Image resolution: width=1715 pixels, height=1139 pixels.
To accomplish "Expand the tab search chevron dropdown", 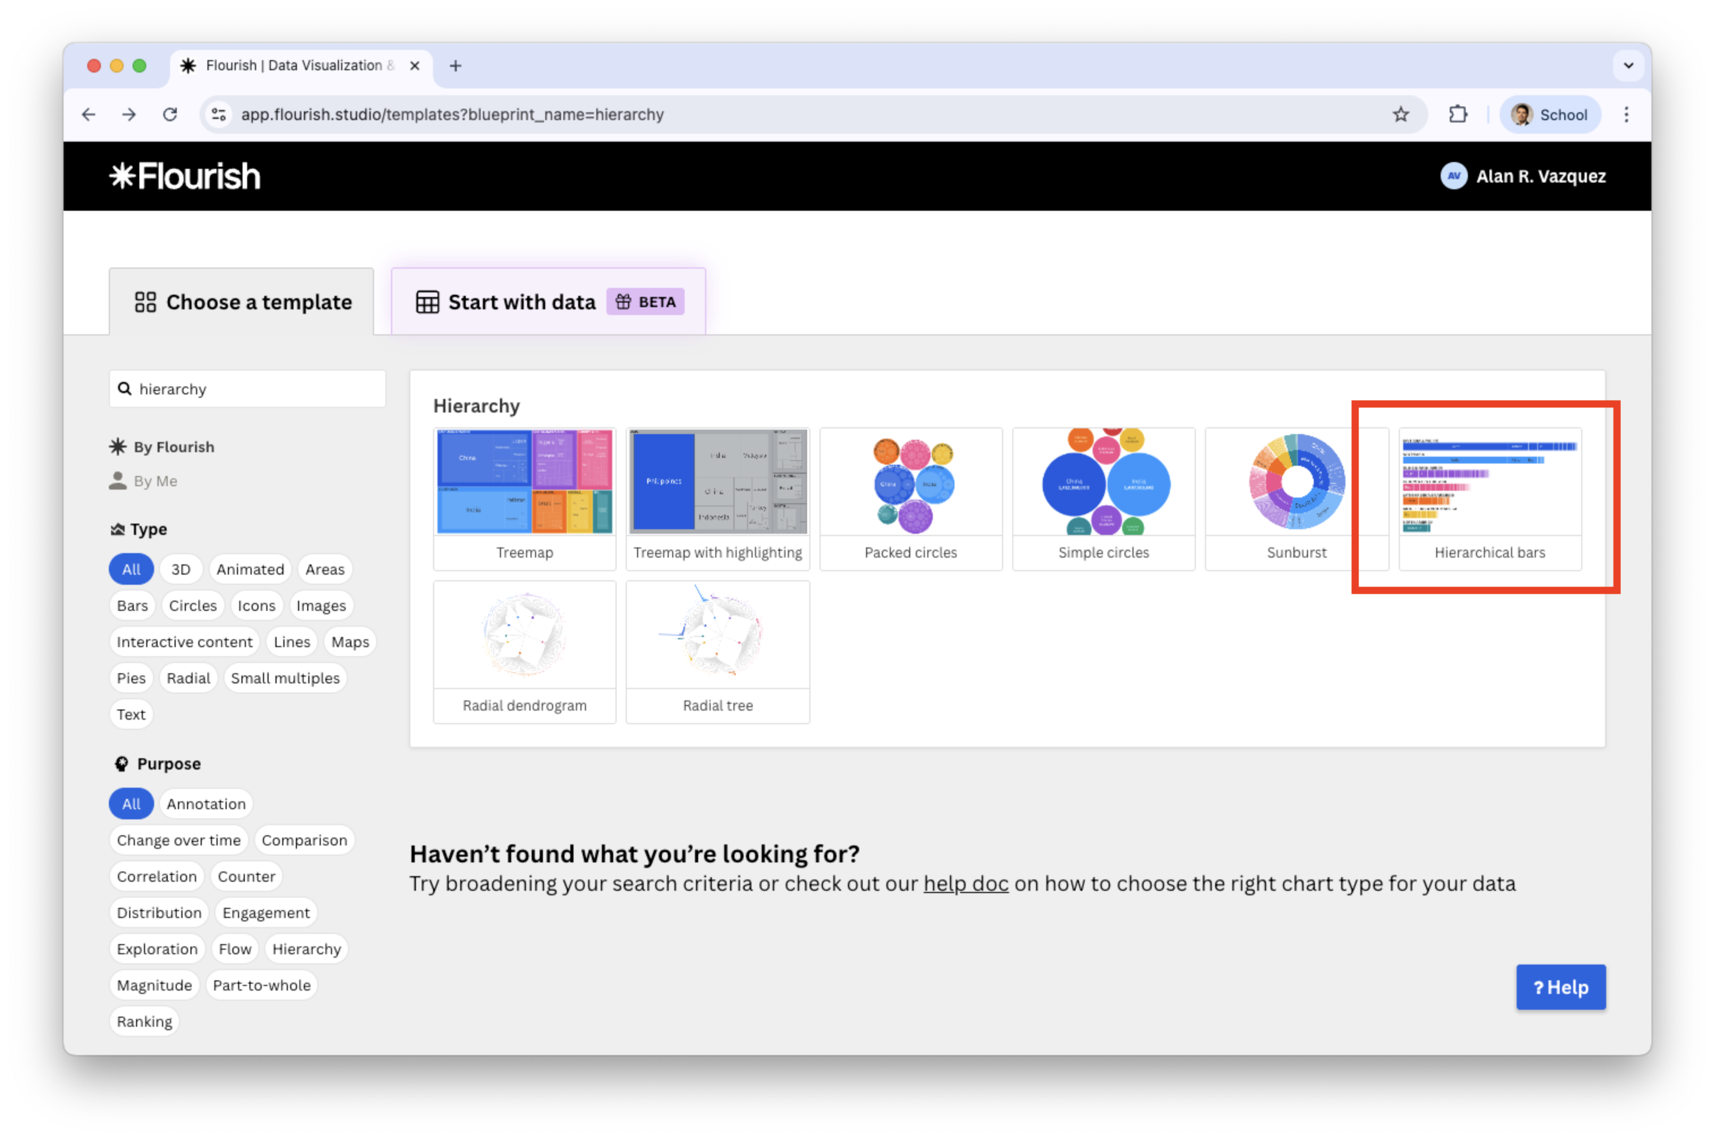I will (1628, 66).
